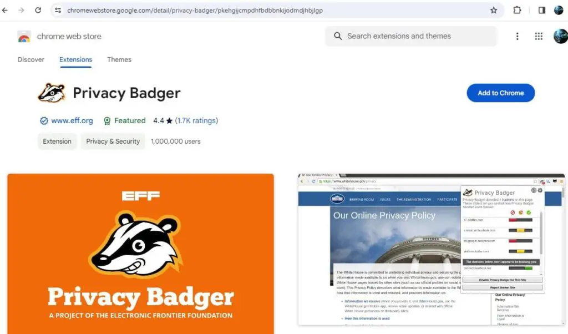The image size is (568, 334).
Task: Click the Chrome Web Store logo
Action: coord(23,36)
